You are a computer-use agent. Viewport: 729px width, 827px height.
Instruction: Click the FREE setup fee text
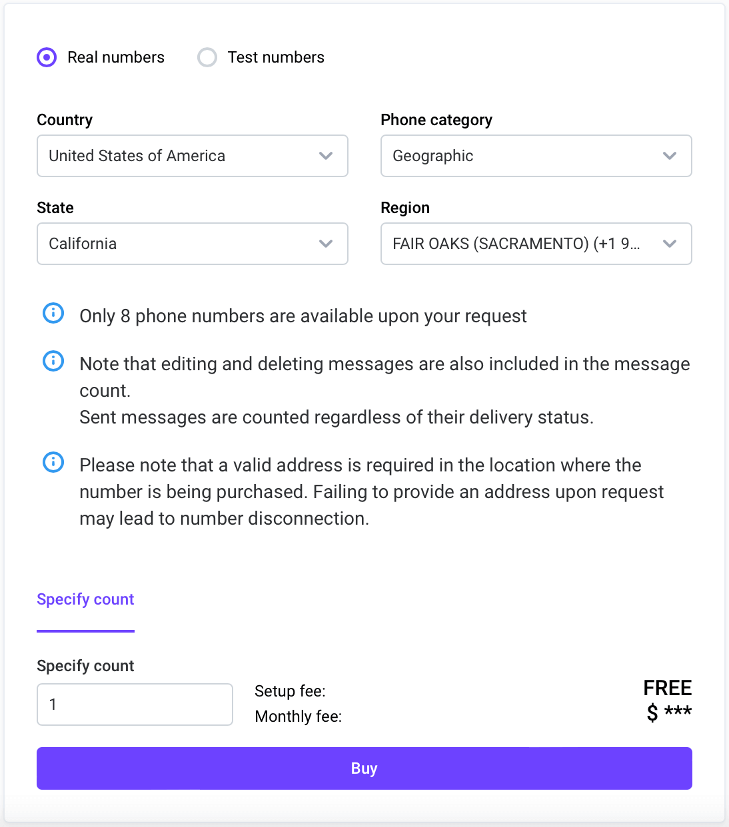click(667, 688)
